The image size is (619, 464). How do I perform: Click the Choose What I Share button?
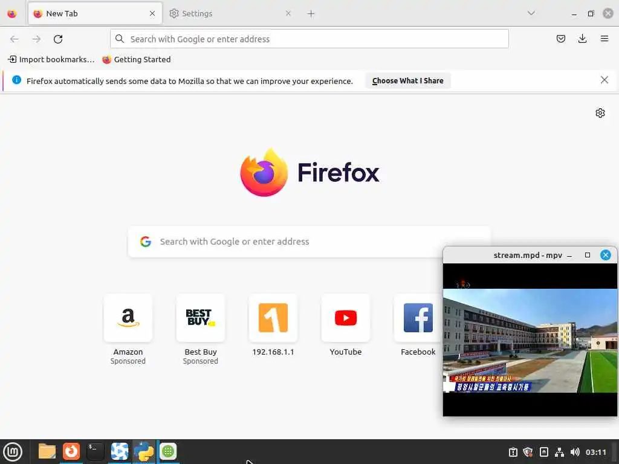tap(408, 80)
